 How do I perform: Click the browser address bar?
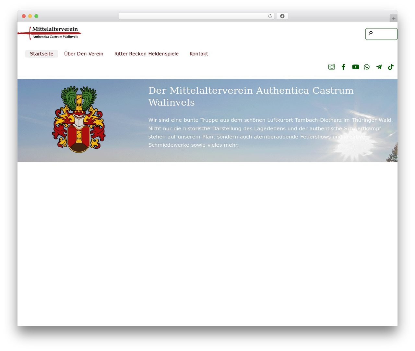196,16
